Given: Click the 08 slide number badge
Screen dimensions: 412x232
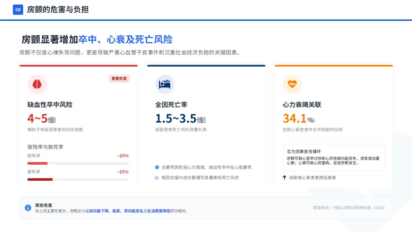Looking at the screenshot, I should click(x=18, y=10).
